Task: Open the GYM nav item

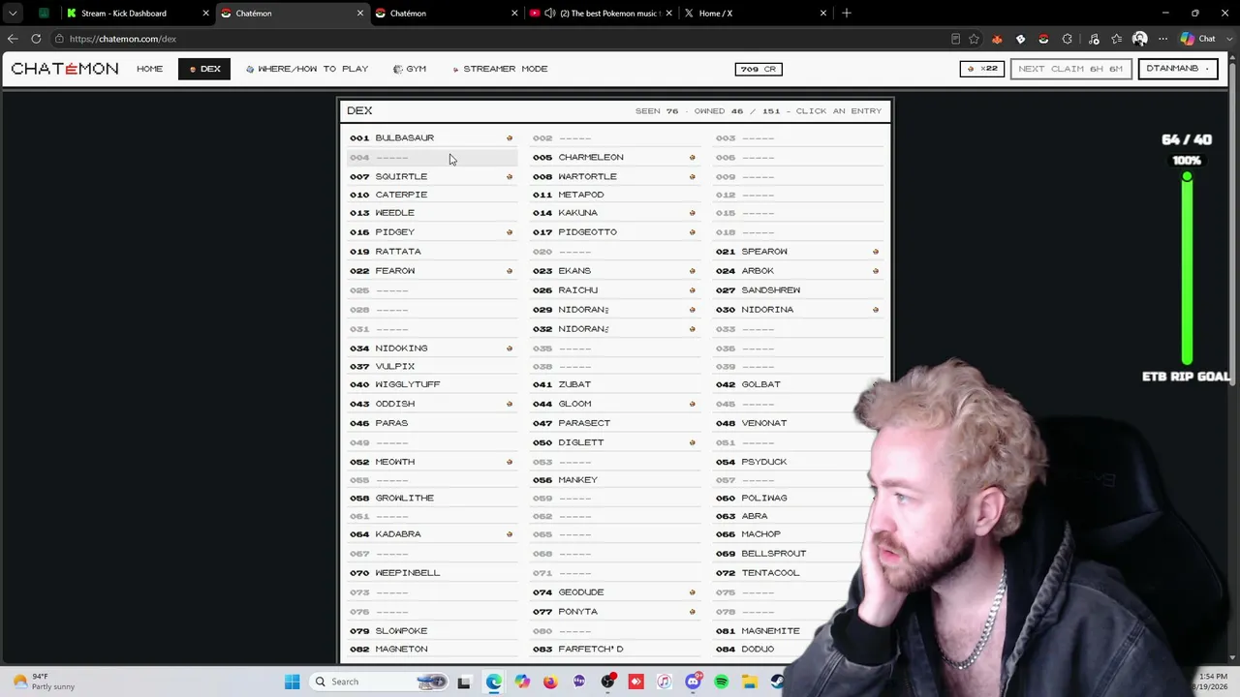Action: 410,69
